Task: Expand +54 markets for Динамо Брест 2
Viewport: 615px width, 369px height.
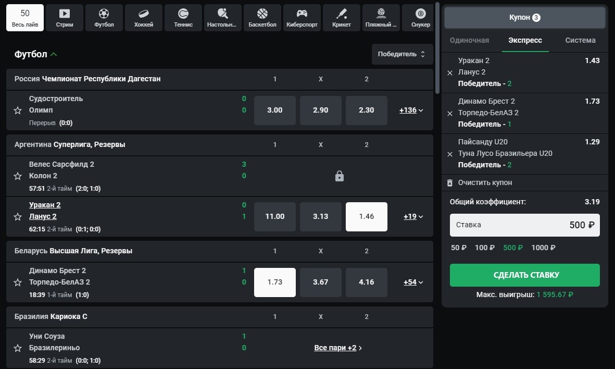Action: coord(413,282)
